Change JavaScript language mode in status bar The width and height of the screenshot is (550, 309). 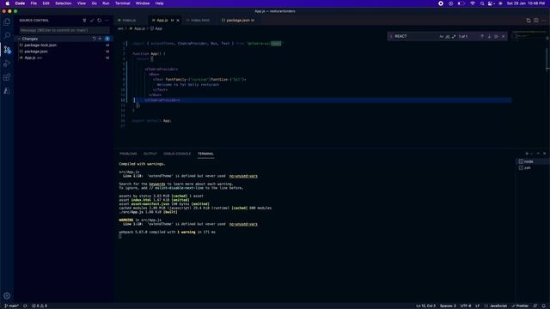click(x=498, y=306)
